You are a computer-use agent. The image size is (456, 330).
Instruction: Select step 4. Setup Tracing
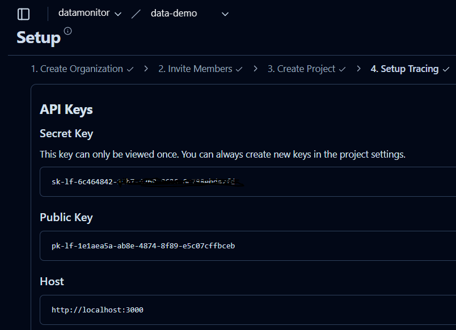[x=404, y=69]
